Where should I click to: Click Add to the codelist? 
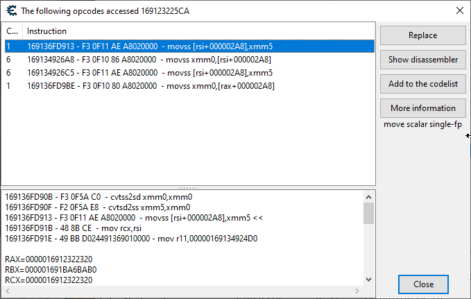(x=422, y=84)
